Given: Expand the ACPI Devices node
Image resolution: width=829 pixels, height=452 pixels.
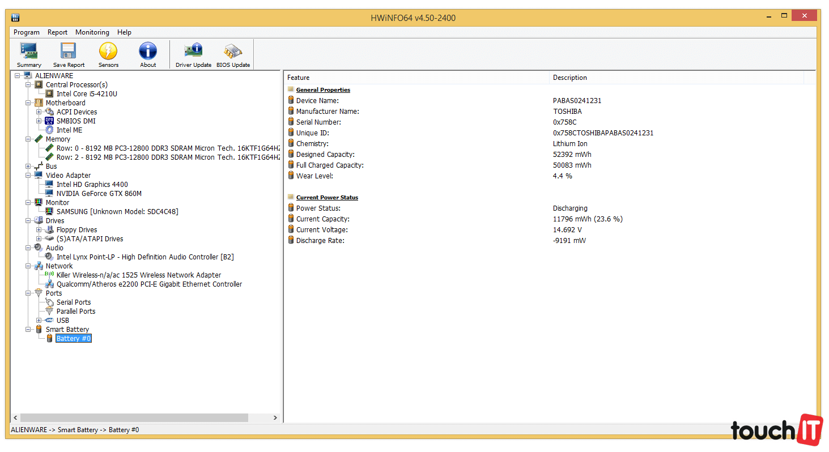Looking at the screenshot, I should [39, 112].
